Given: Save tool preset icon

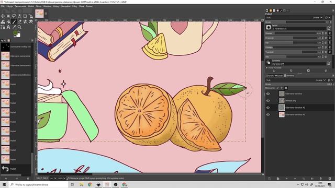Looking at the screenshot, I should 274,70.
